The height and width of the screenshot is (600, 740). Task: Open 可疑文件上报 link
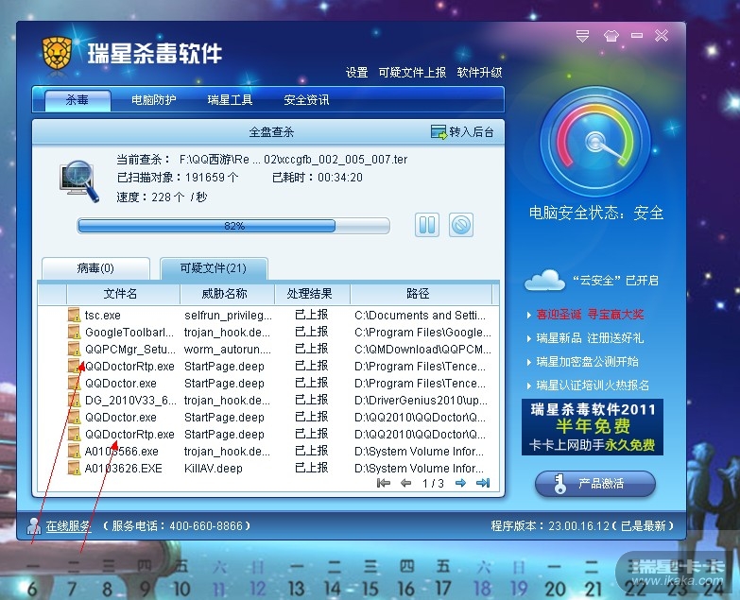pyautogui.click(x=412, y=72)
